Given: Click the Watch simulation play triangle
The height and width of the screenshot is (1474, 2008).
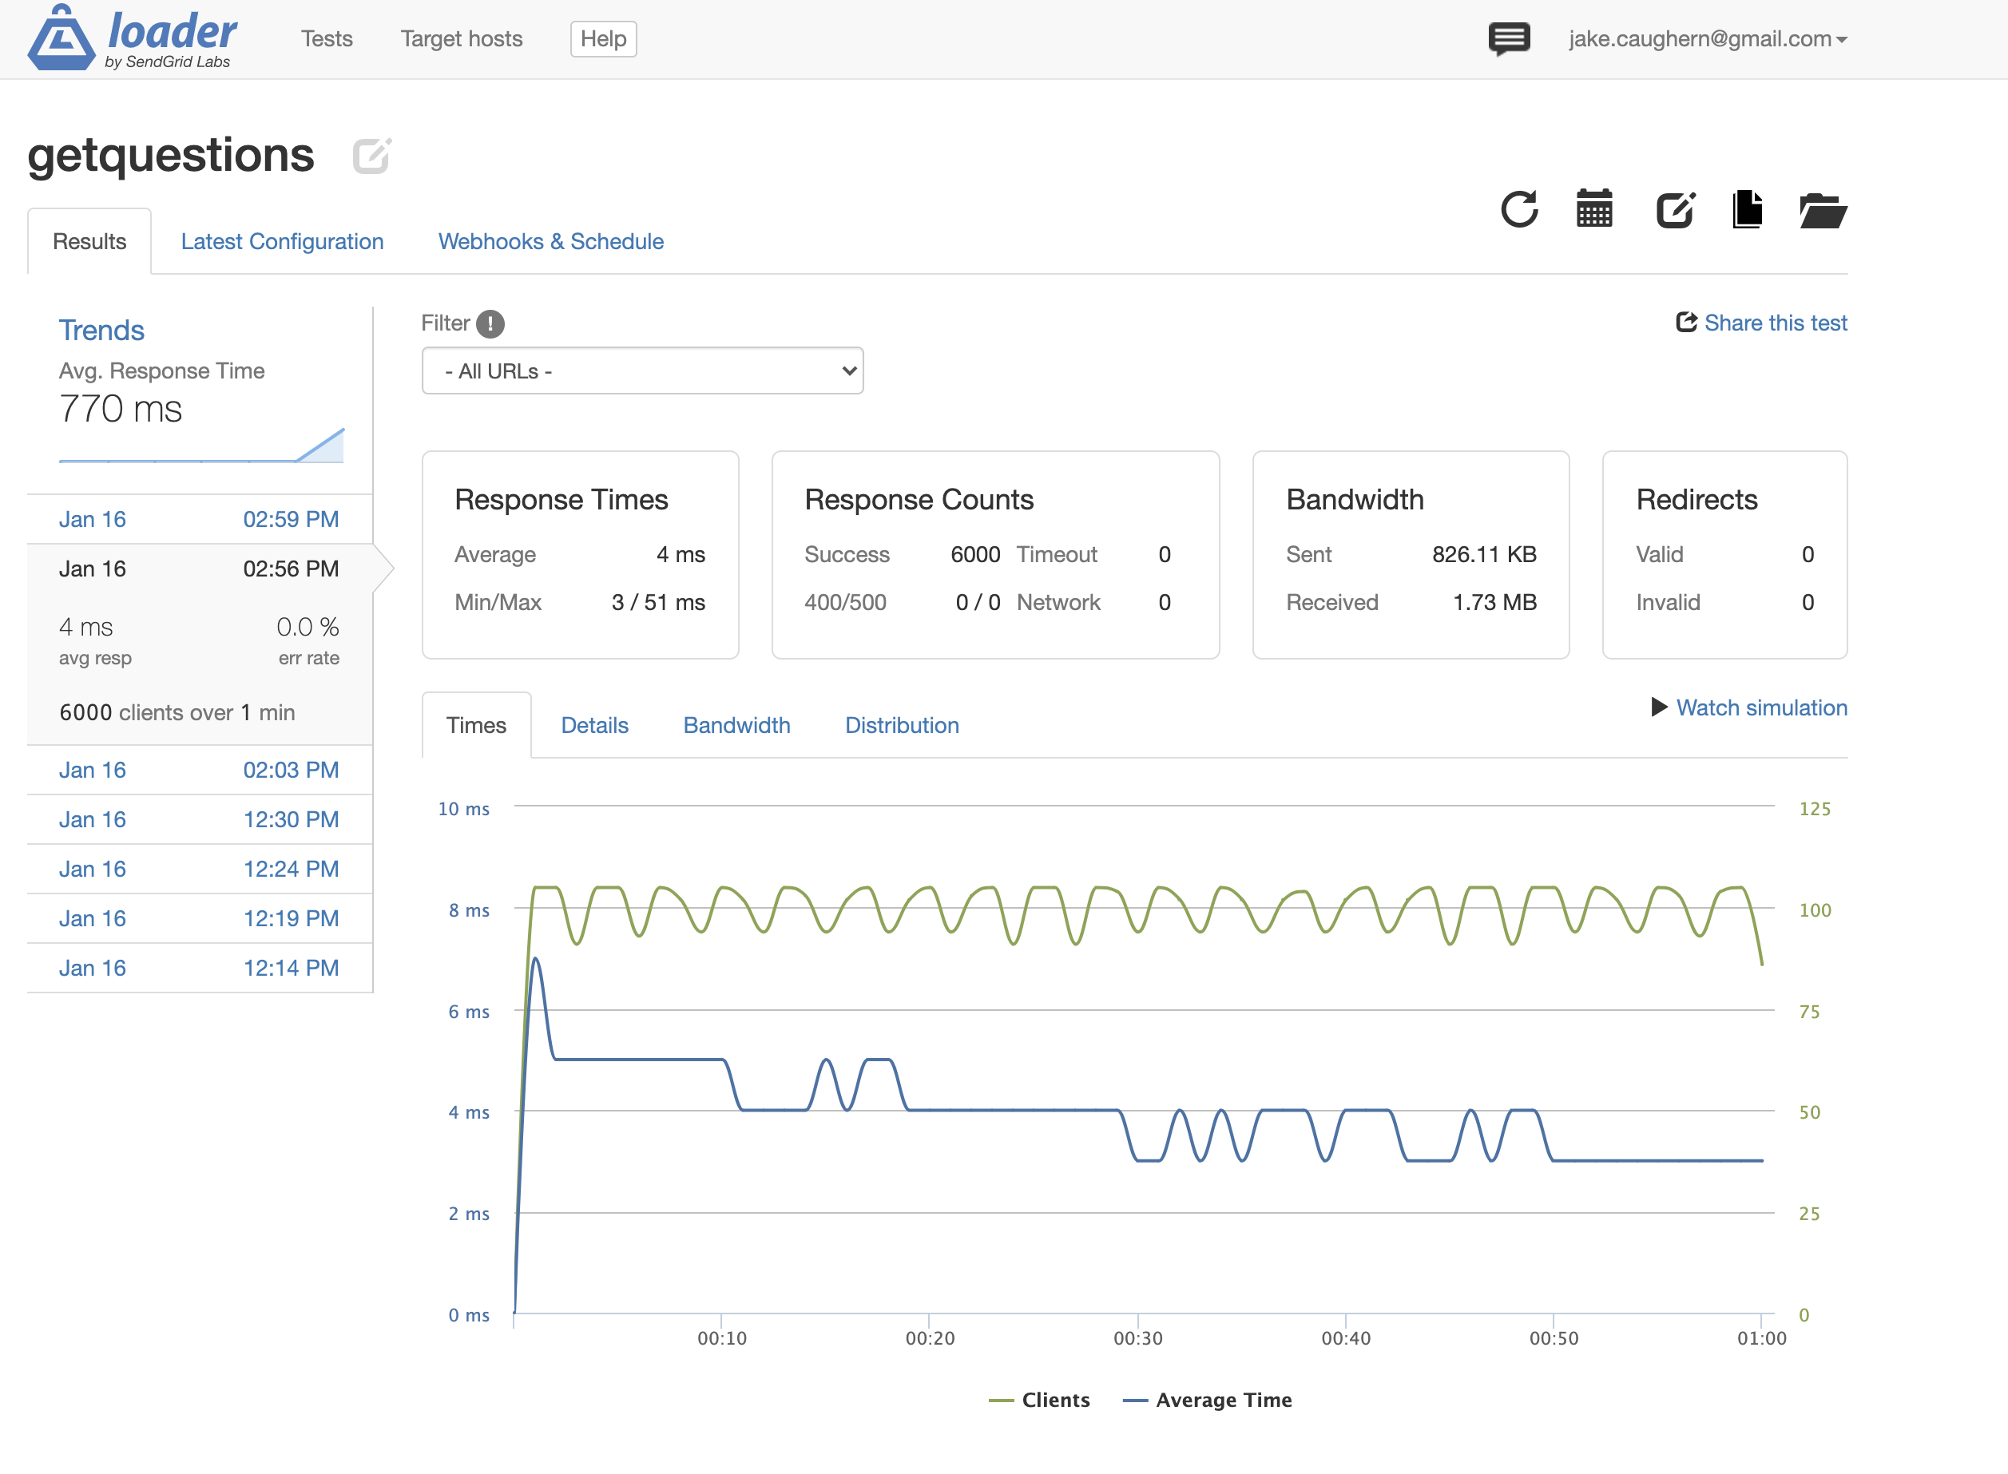Looking at the screenshot, I should 1659,707.
